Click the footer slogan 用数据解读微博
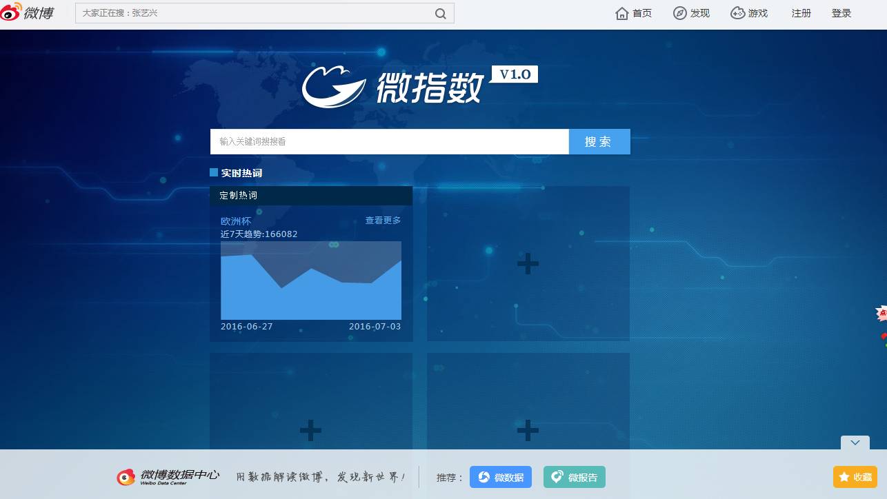 tap(321, 477)
